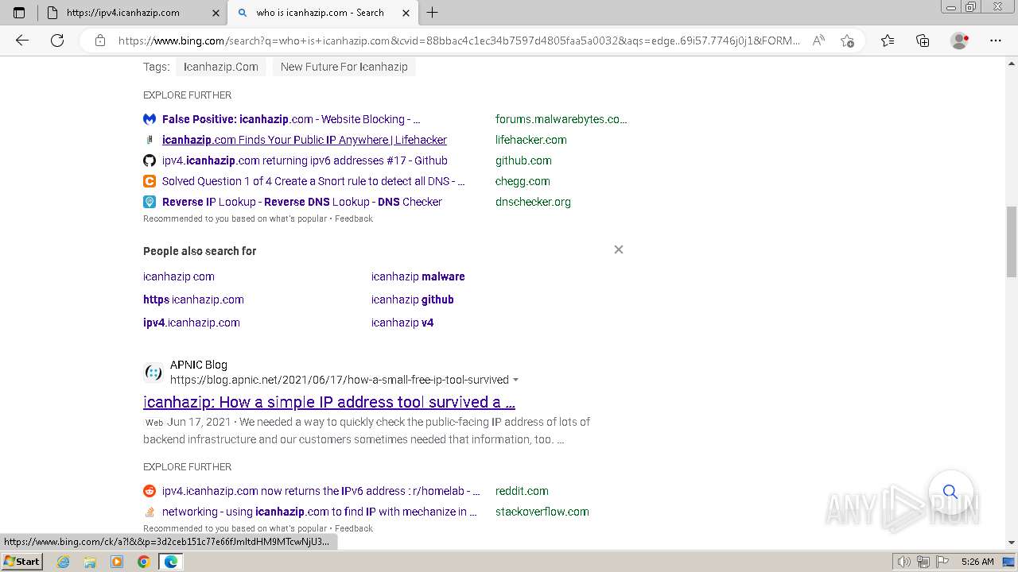The height and width of the screenshot is (572, 1018).
Task: Click the Reddit favicon icon
Action: point(150,491)
